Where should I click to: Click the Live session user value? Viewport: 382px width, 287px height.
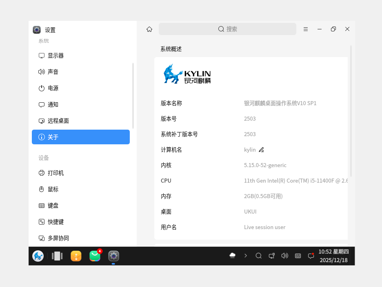264,227
